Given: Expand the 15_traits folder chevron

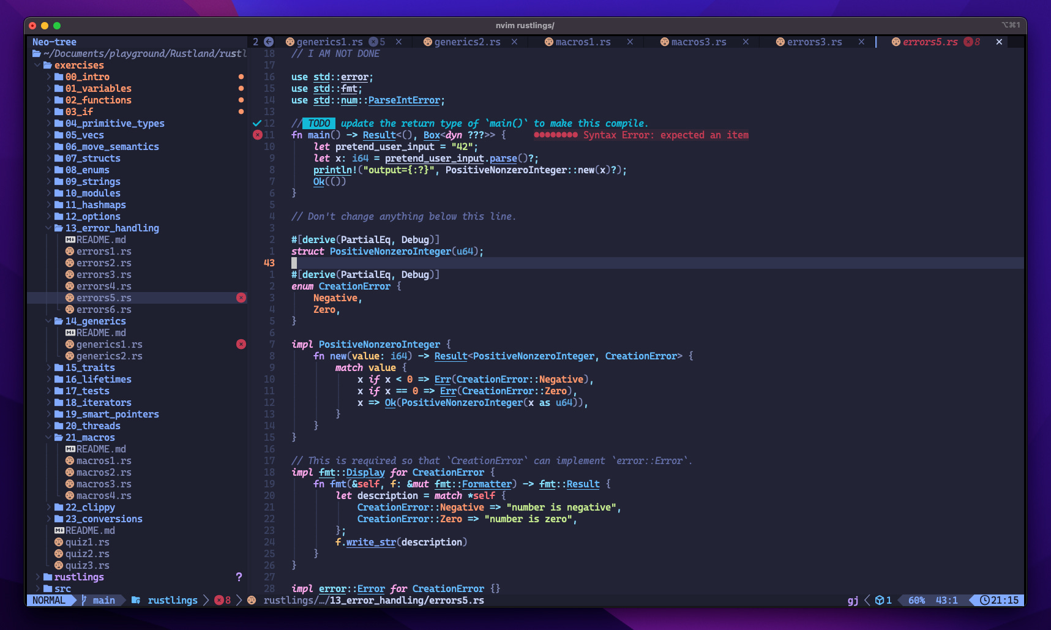Looking at the screenshot, I should pos(48,367).
